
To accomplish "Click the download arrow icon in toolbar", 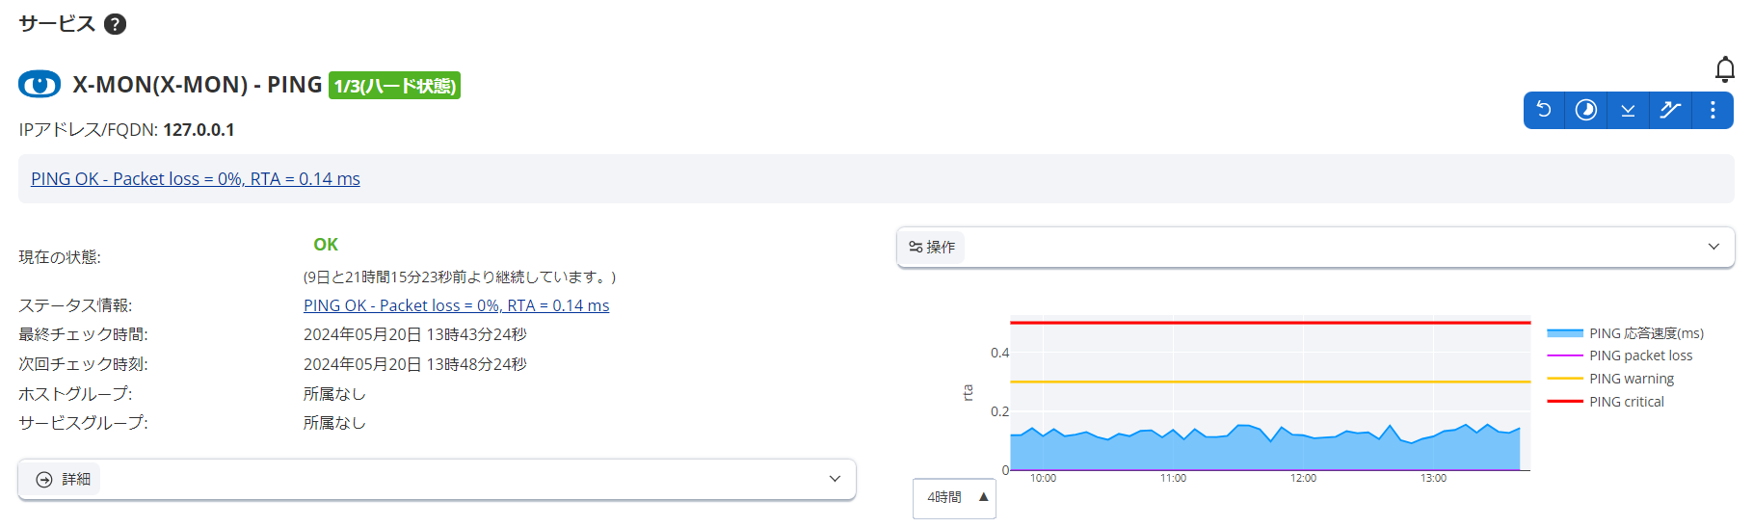I will (1628, 110).
